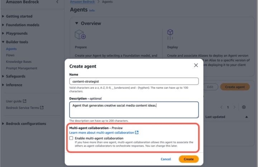
Task: Click the orange Create button
Action: point(188,159)
